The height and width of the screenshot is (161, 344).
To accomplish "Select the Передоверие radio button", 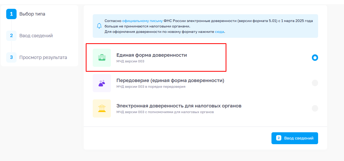I will (x=315, y=83).
